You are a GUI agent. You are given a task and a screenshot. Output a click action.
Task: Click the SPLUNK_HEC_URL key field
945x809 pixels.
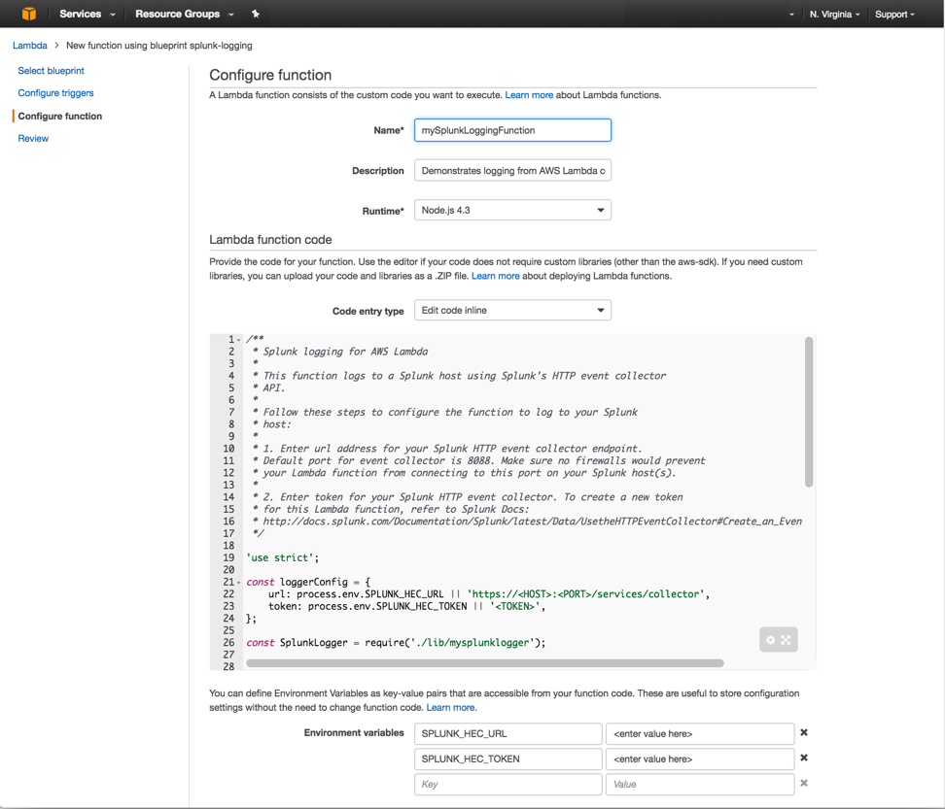[x=508, y=734]
